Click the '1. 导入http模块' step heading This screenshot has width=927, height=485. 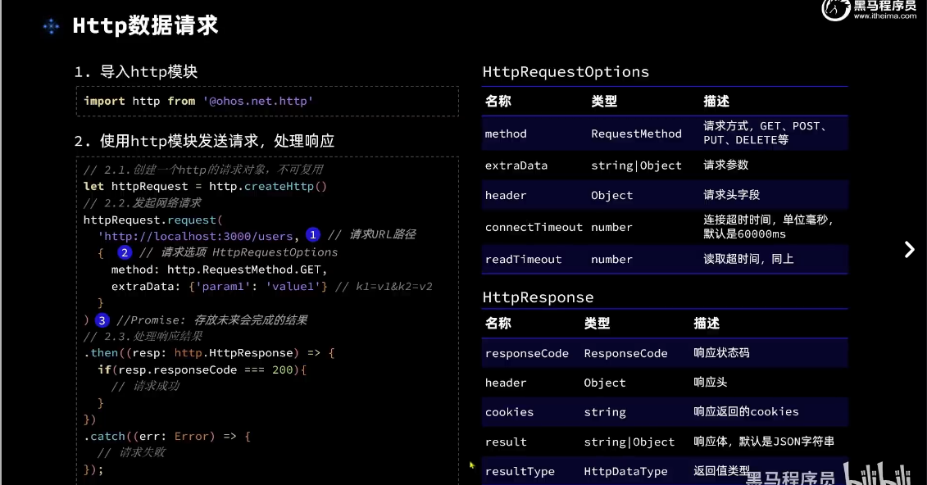(135, 72)
